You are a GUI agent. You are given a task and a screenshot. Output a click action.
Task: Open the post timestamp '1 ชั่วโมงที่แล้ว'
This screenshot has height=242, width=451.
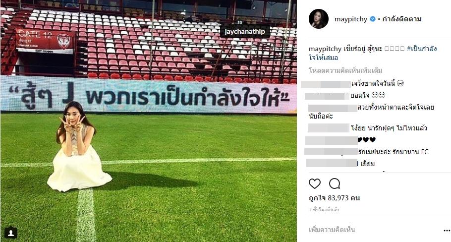click(x=324, y=210)
